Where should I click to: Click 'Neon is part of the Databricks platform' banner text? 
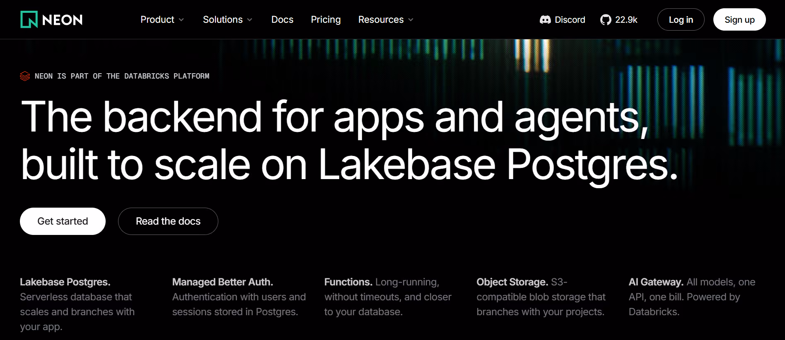click(122, 76)
